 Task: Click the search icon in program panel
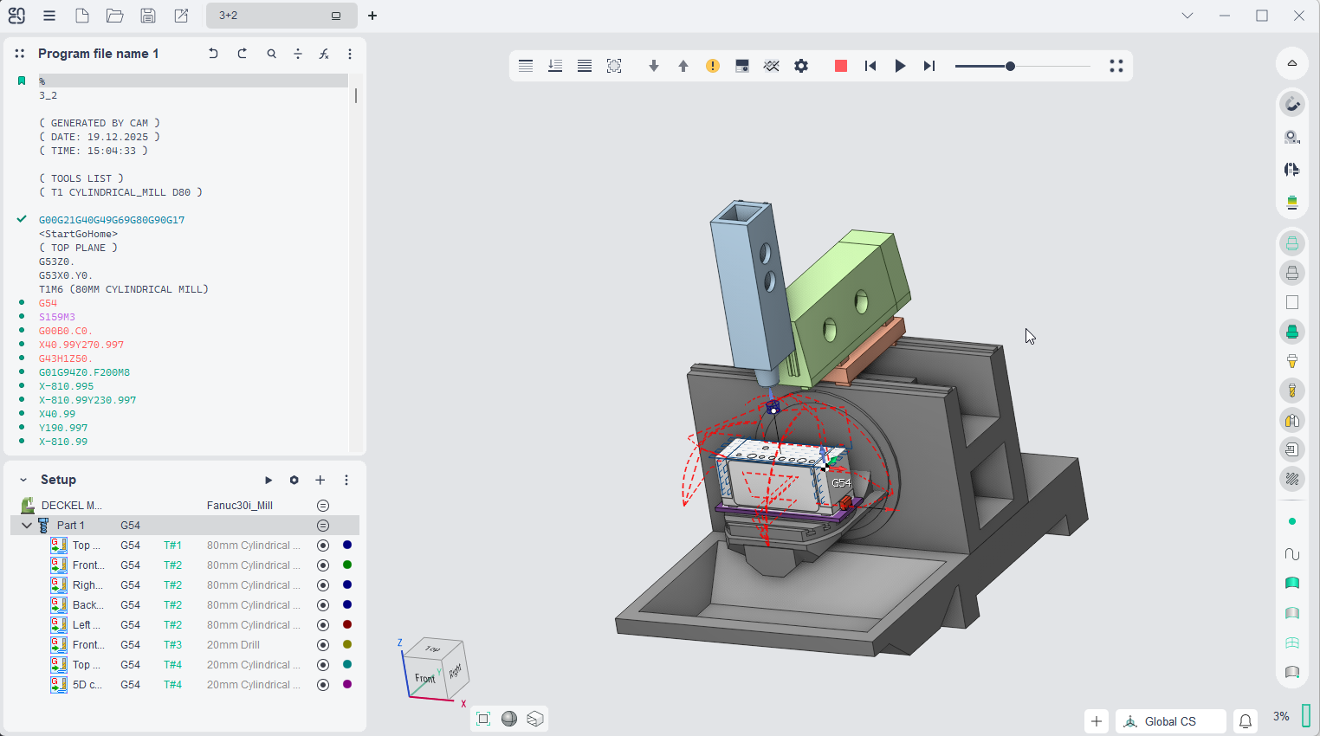pos(272,54)
